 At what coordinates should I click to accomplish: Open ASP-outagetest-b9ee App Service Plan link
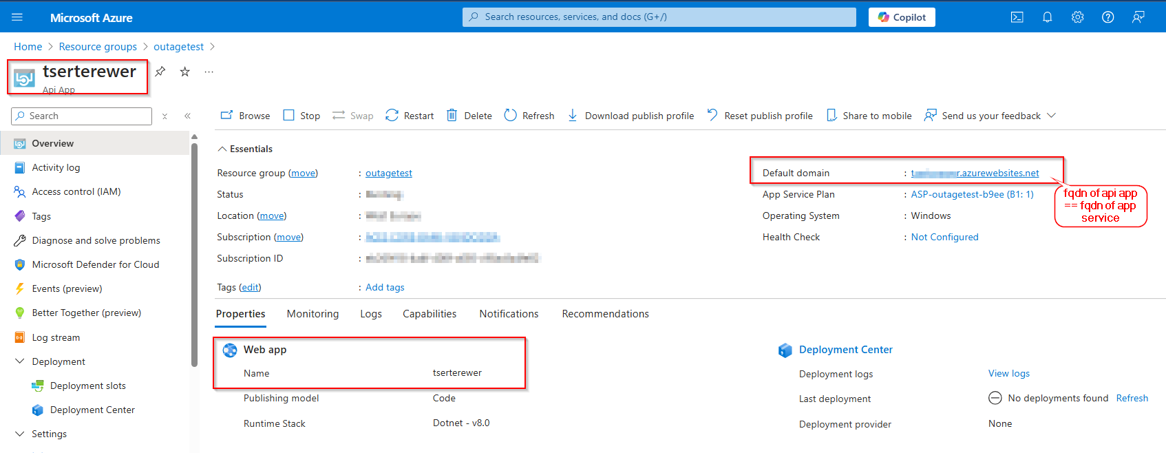point(972,194)
